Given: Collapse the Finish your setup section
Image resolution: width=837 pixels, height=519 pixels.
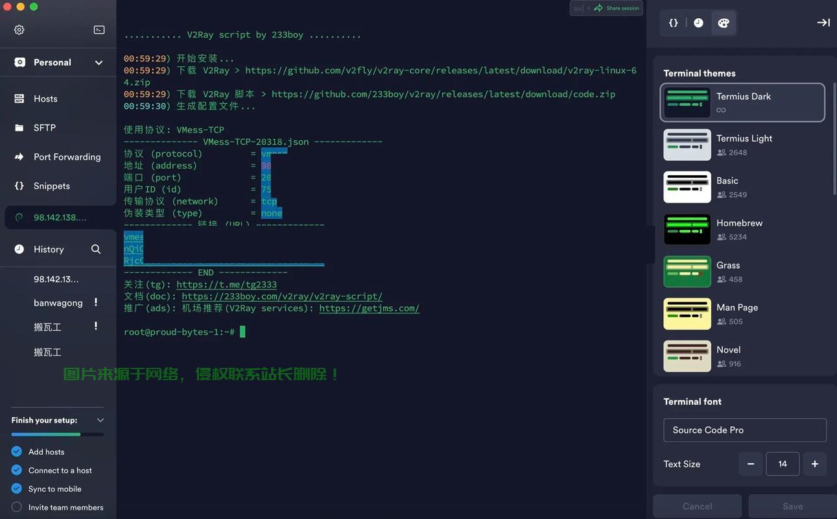Looking at the screenshot, I should click(100, 420).
